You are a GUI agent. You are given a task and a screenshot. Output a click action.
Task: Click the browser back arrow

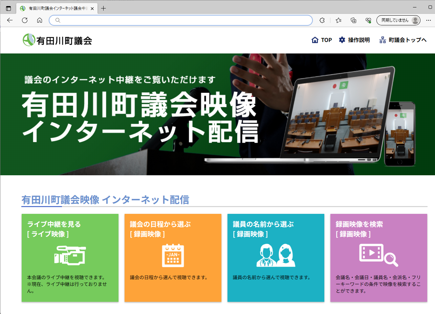tap(10, 20)
